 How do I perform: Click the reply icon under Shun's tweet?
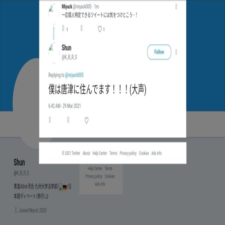[50, 120]
